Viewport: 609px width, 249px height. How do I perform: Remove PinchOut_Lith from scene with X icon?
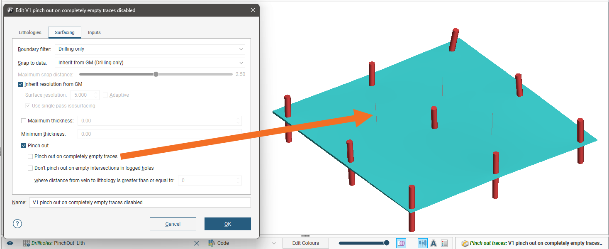[197, 243]
